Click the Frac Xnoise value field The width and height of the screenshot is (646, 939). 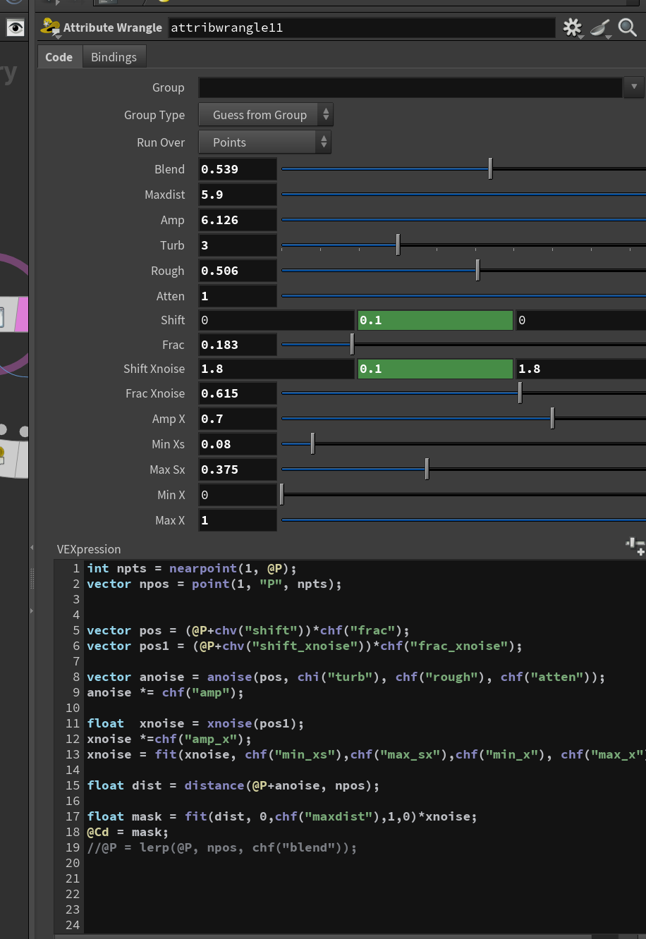(x=238, y=393)
